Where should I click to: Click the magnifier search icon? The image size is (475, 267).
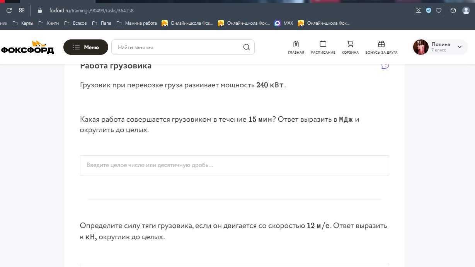(247, 47)
